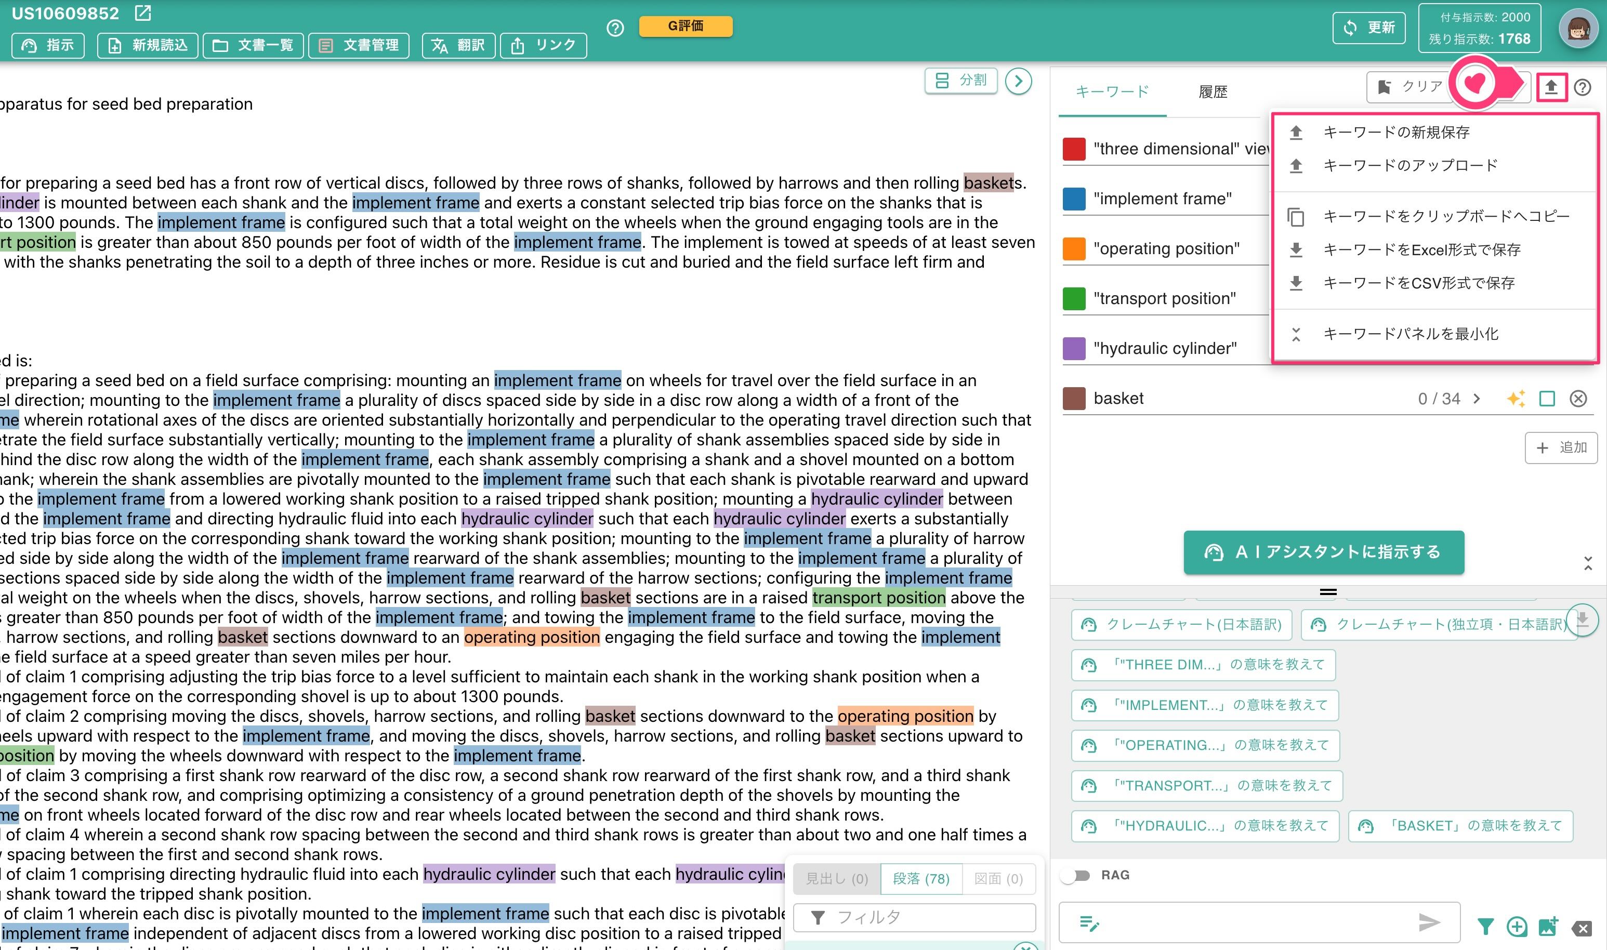Click the green filter funnel icon
This screenshot has width=1607, height=950.
[x=1485, y=926]
